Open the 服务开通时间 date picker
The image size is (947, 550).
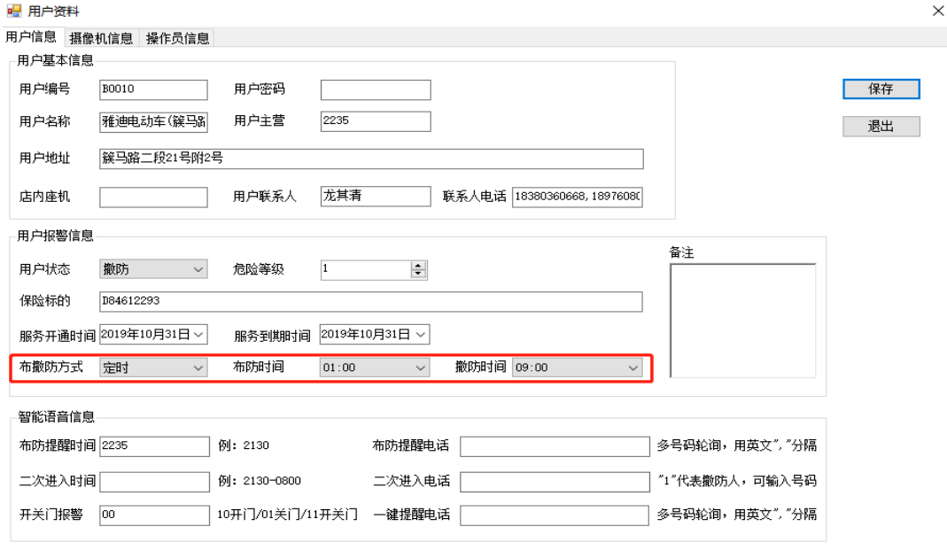(198, 335)
